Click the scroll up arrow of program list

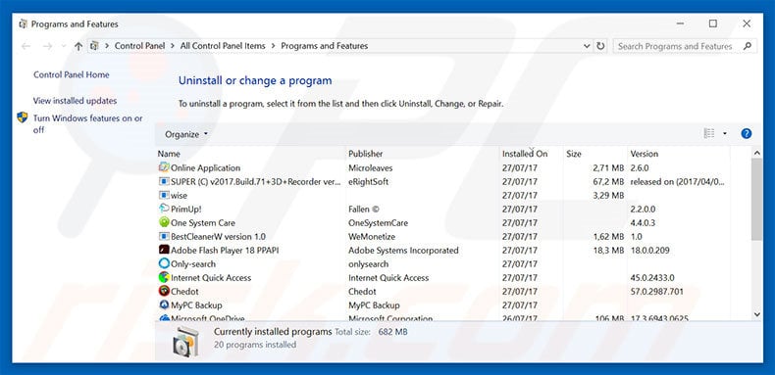pos(756,153)
